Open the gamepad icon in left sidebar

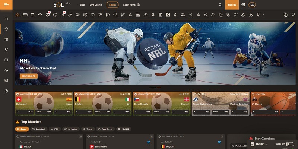(x=6, y=18)
